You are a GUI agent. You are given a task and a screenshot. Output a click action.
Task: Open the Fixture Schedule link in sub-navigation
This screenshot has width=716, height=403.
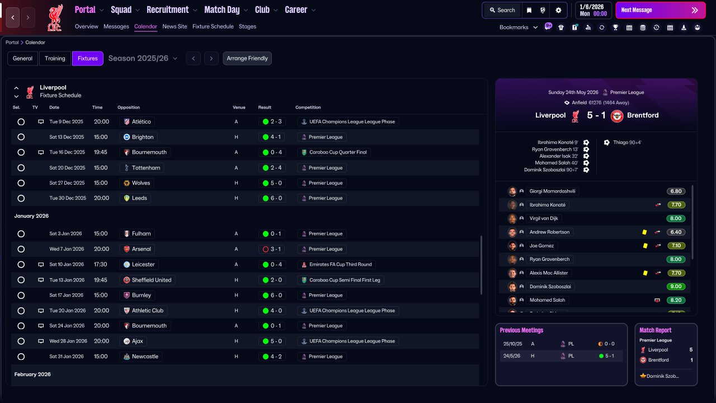[x=213, y=26]
